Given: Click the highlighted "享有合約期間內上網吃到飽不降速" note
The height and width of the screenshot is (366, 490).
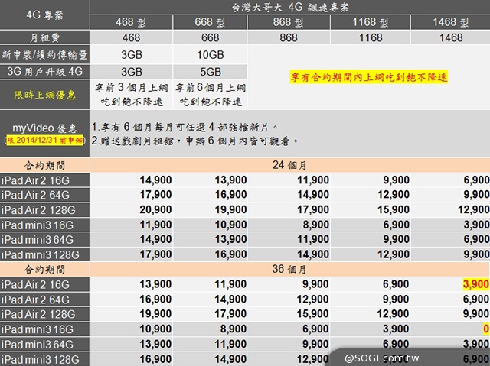Looking at the screenshot, I should pos(369,77).
